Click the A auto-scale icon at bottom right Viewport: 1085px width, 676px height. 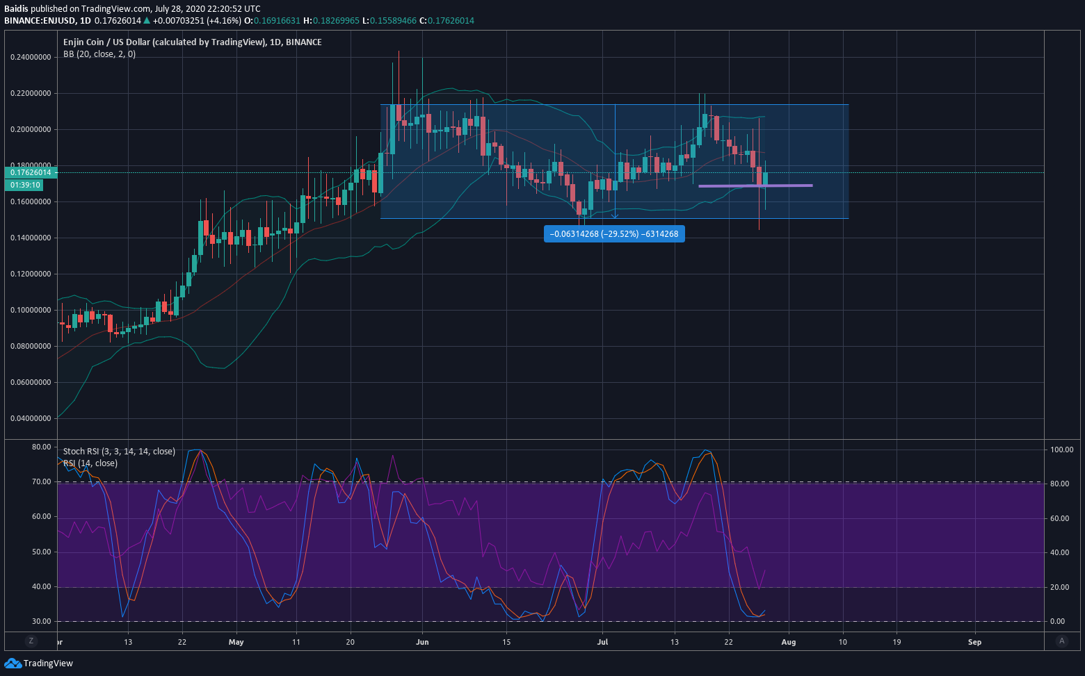[1061, 641]
